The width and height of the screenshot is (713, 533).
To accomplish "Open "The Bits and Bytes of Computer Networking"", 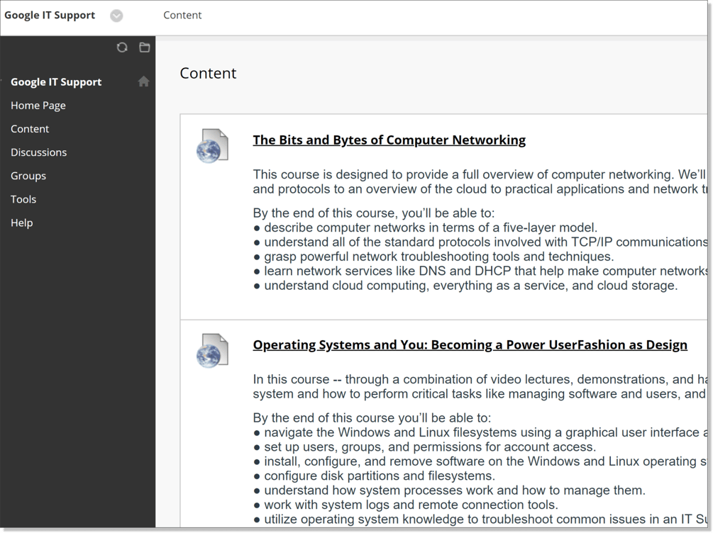I will coord(389,140).
